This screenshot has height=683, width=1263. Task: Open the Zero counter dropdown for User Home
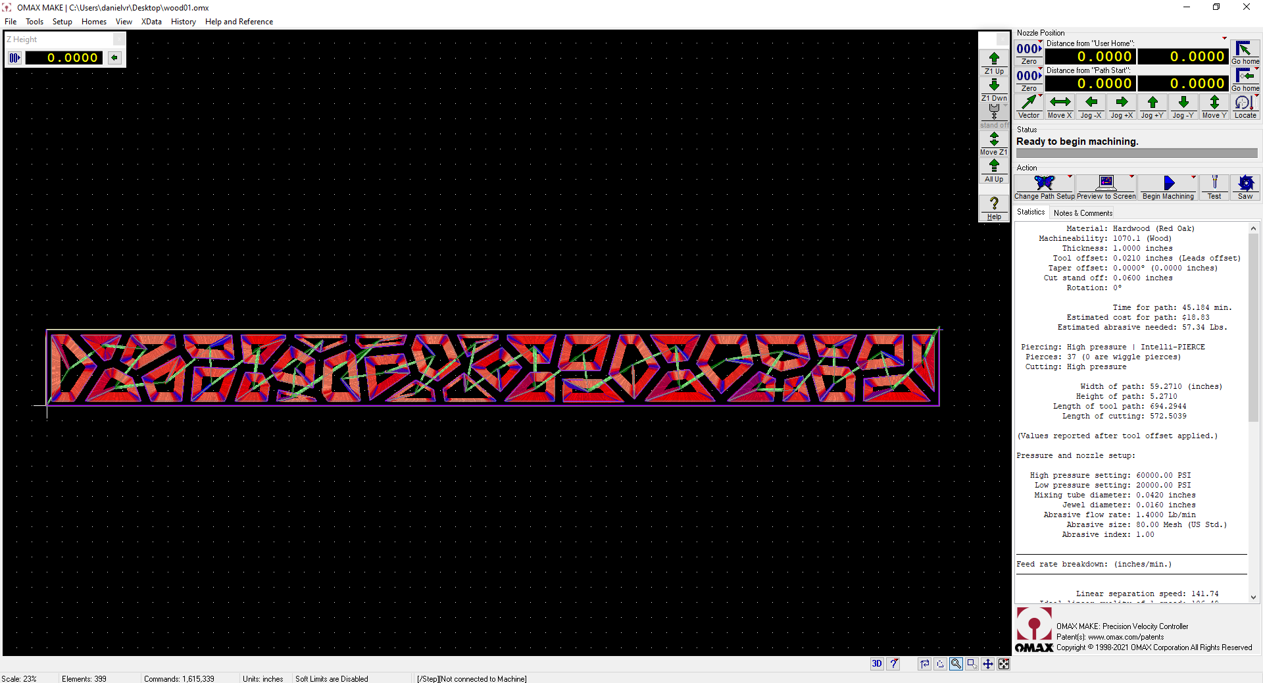click(x=1040, y=41)
